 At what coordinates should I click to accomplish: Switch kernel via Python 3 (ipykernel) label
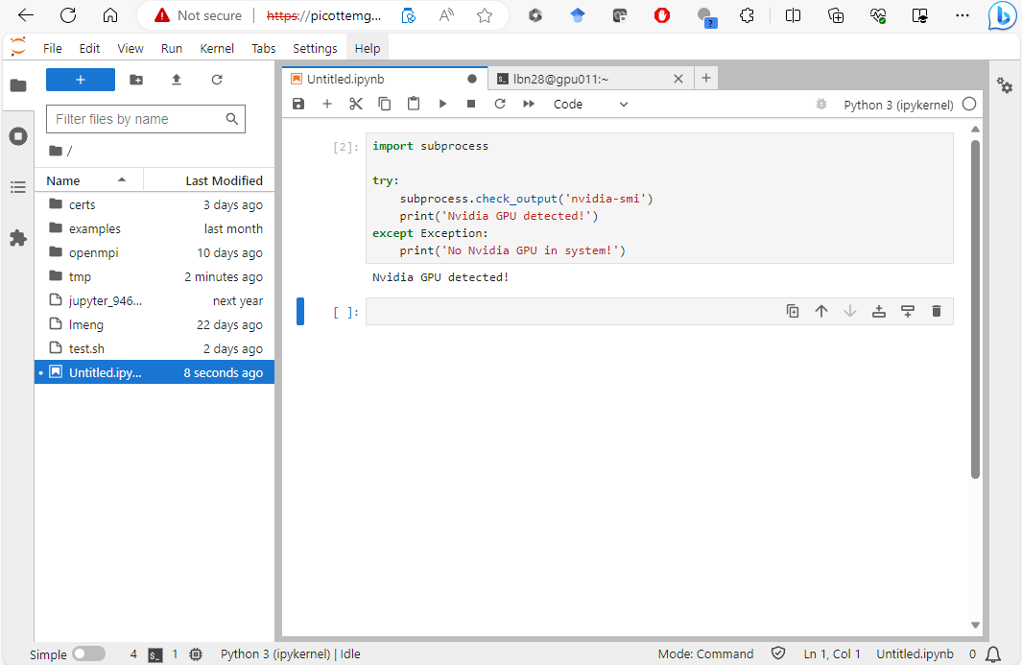click(x=898, y=105)
